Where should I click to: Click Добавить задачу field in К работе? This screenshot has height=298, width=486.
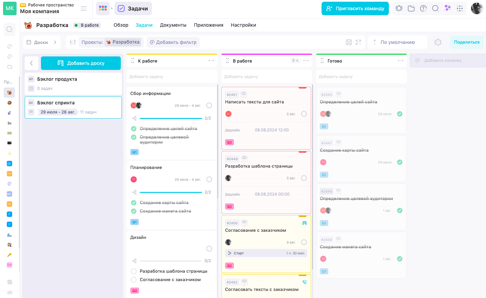coord(172,77)
